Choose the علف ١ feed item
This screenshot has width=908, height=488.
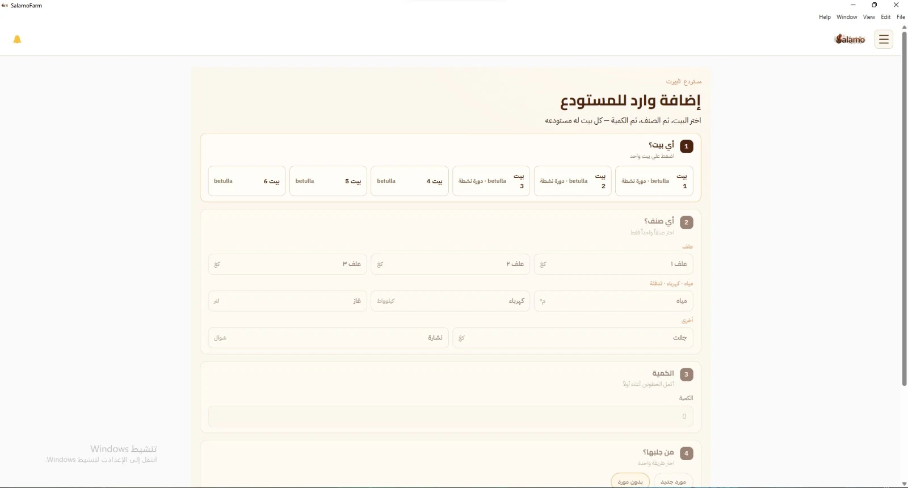(613, 264)
